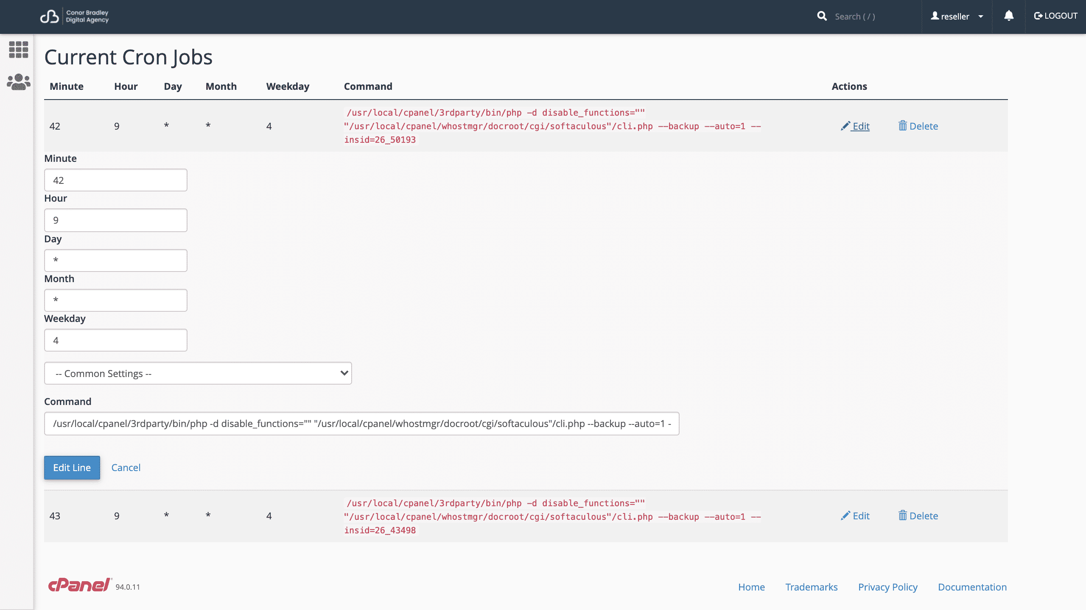Viewport: 1086px width, 610px height.
Task: Click minute value 43 in second row
Action: [x=55, y=516]
